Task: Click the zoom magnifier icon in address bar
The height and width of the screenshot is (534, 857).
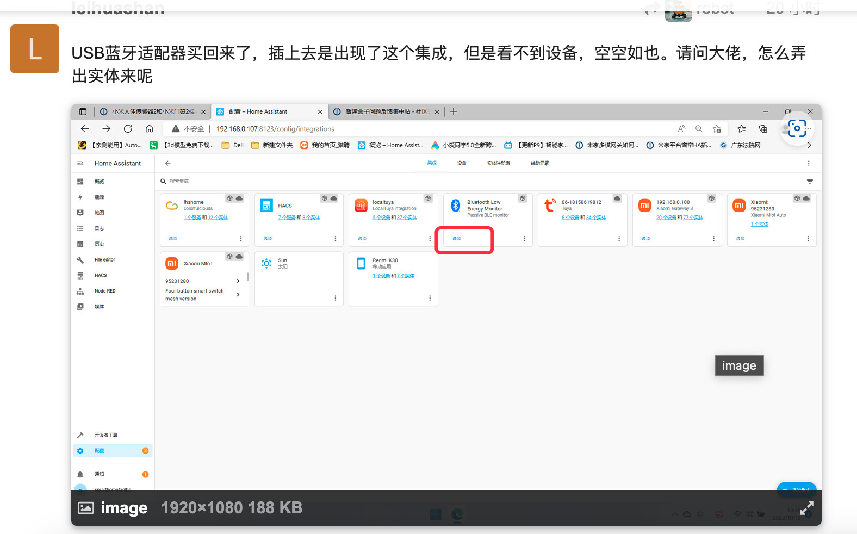Action: (x=699, y=129)
